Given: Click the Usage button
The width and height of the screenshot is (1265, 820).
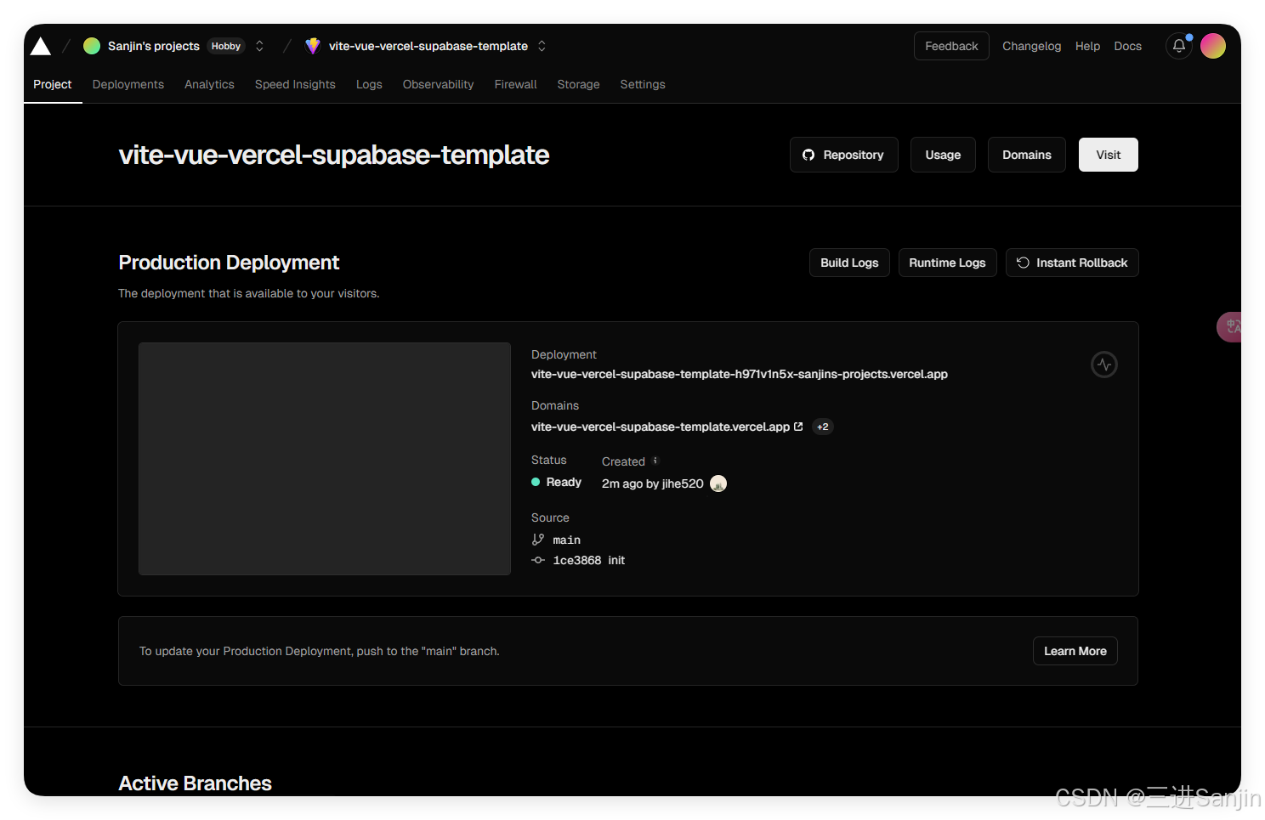Looking at the screenshot, I should (x=943, y=155).
